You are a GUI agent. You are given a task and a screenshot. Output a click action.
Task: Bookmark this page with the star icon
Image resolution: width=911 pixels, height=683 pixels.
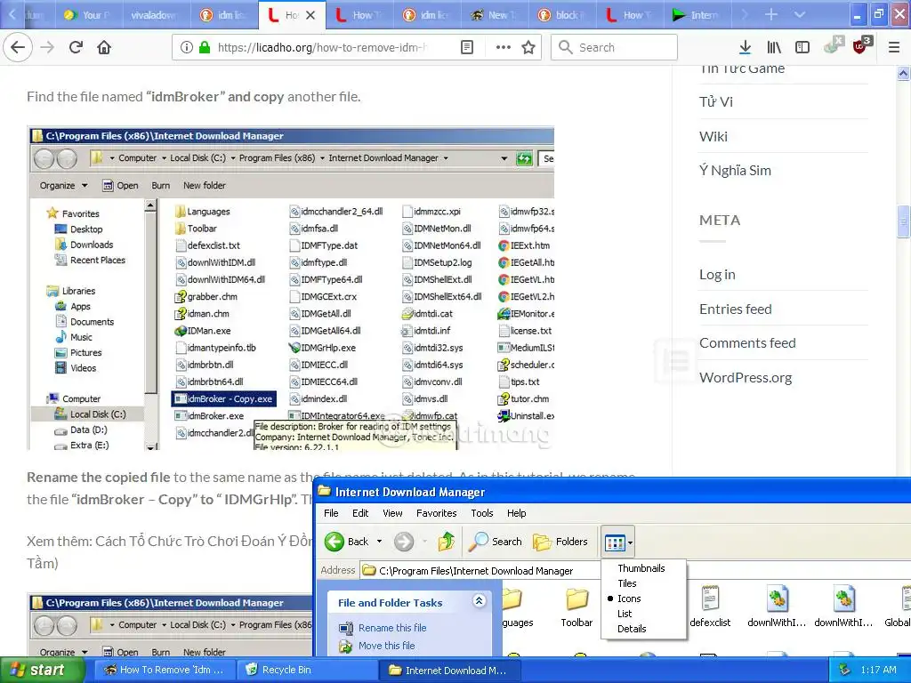pos(528,47)
